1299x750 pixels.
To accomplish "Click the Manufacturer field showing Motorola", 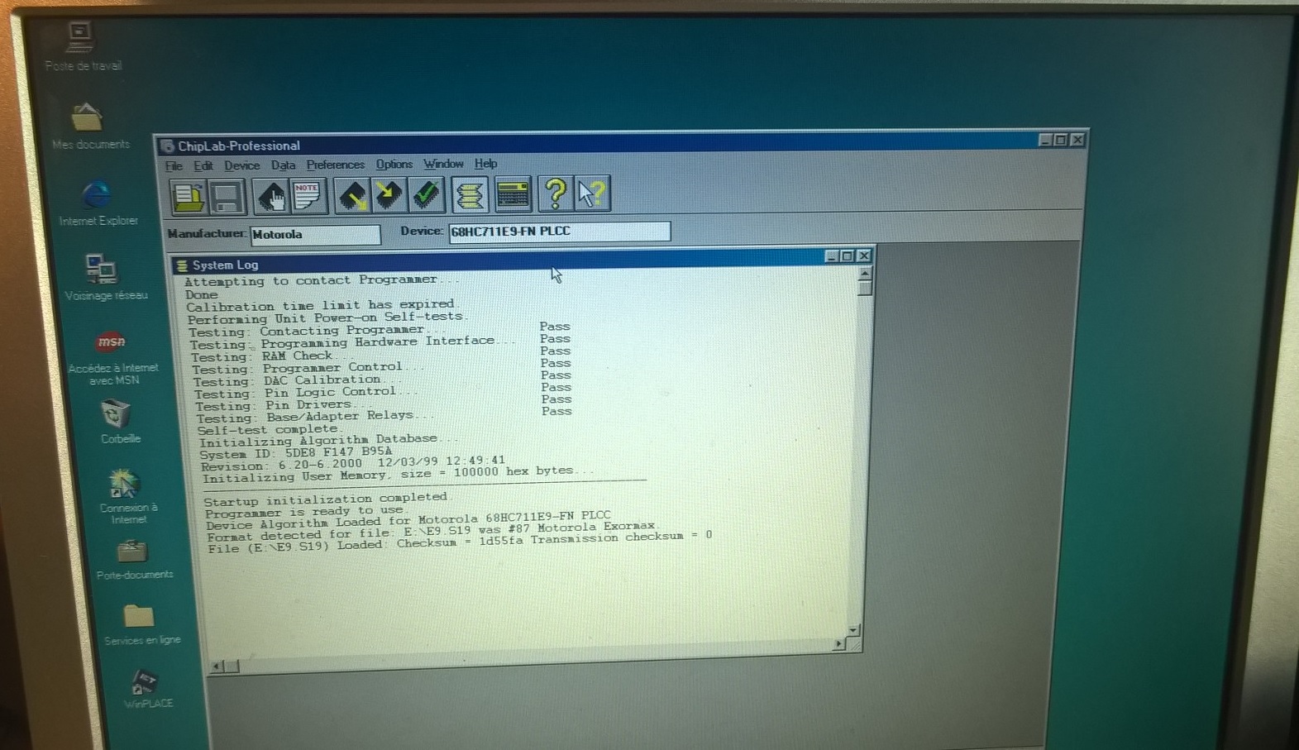I will point(315,235).
